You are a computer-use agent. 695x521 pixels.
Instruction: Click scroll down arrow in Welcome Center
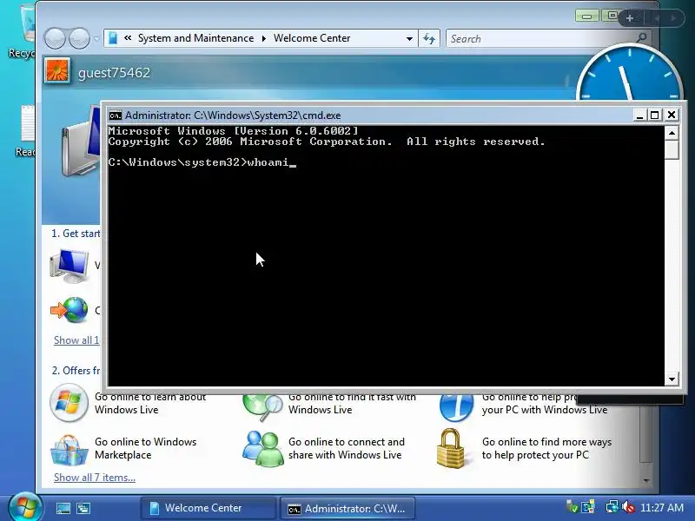(x=646, y=481)
